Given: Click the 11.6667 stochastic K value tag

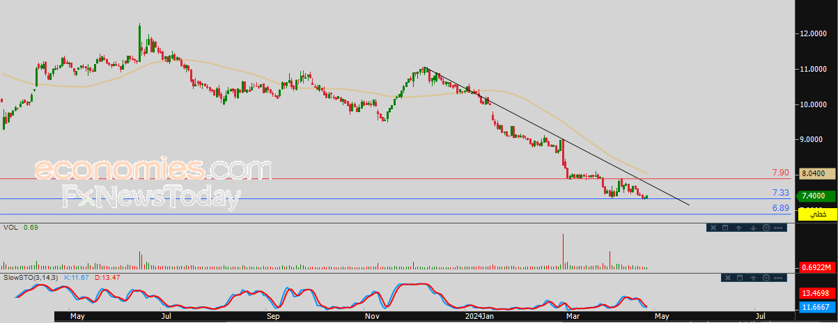Looking at the screenshot, I should pos(816,306).
